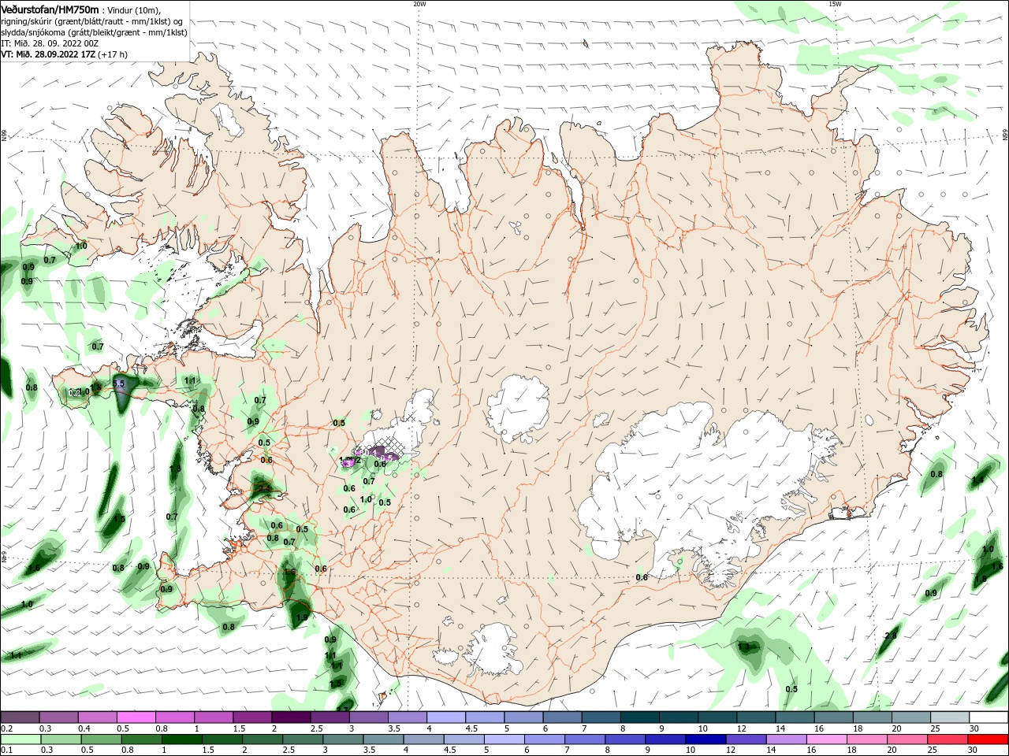Pick the 2.5 swatch in the bottom rain legend row

coord(301,739)
